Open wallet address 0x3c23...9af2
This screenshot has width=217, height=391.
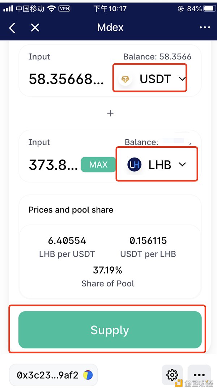click(x=53, y=375)
